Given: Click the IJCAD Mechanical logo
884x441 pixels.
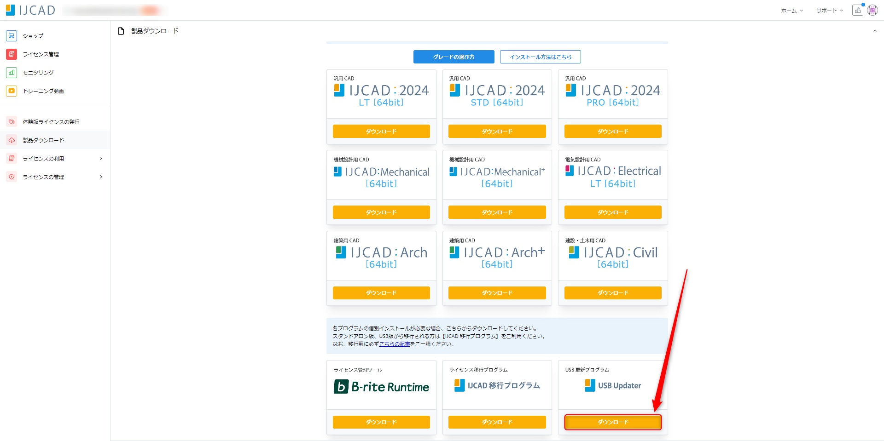Looking at the screenshot, I should 381,177.
